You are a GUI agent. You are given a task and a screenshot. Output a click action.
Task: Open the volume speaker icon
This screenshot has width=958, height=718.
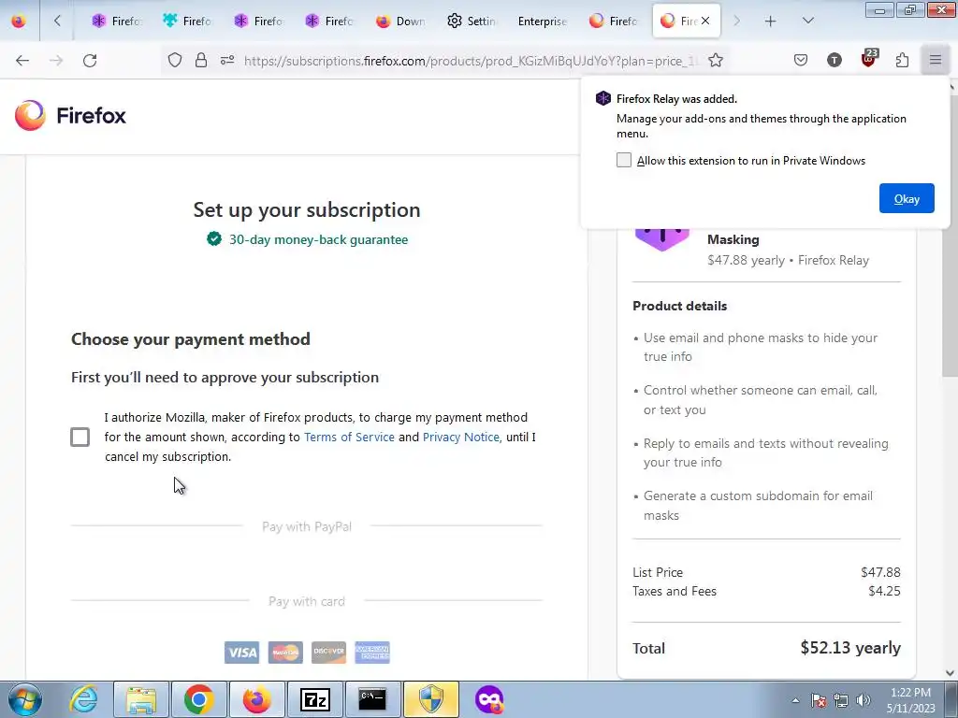coord(864,700)
